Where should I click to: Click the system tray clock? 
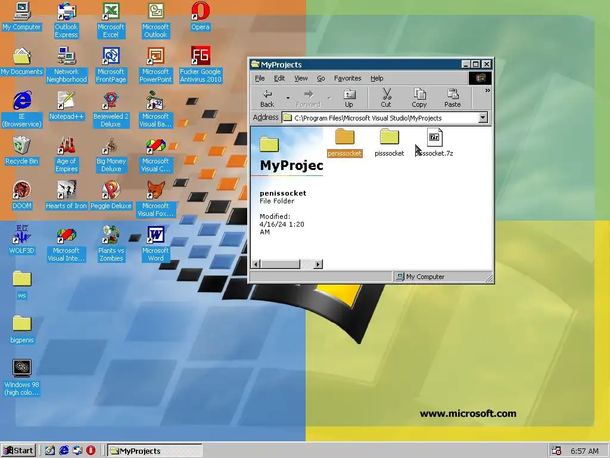(x=584, y=451)
